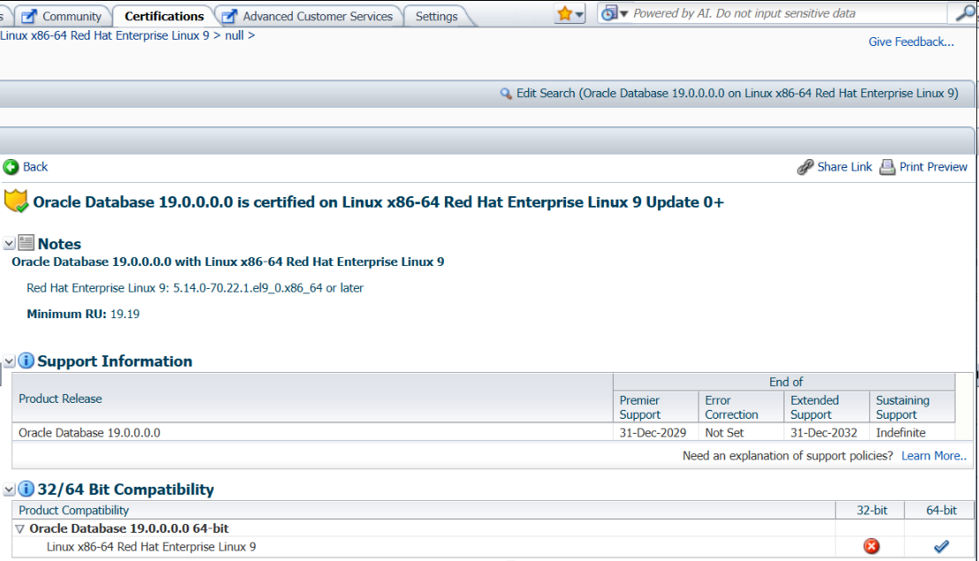979x561 pixels.
Task: Click the Product Compatibility column header
Action: pos(424,510)
